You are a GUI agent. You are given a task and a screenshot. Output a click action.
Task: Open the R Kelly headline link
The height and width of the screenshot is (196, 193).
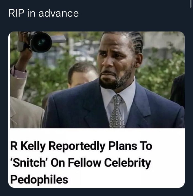[x=81, y=163]
